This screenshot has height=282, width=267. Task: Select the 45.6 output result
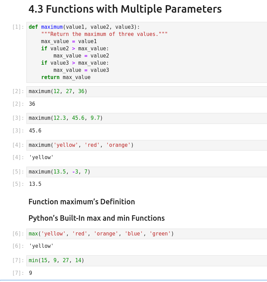pyautogui.click(x=35, y=131)
